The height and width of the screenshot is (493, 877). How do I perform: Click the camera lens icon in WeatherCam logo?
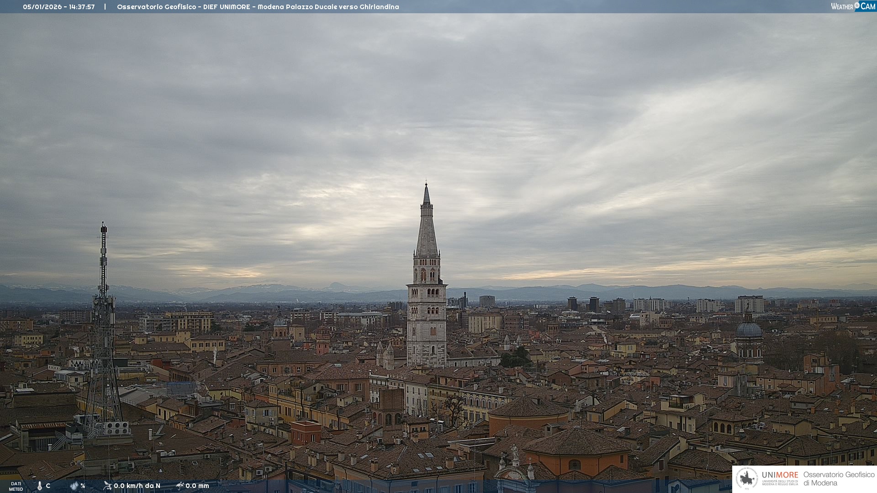click(857, 5)
